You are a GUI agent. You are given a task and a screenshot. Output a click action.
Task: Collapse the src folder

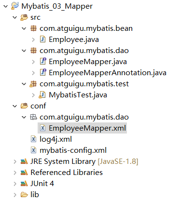15,17
